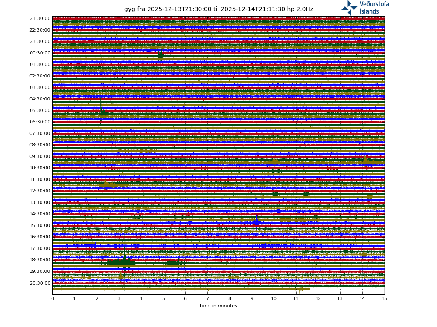Click the 15 tick on the minutes axis
The width and height of the screenshot is (437, 327).
pos(384,298)
